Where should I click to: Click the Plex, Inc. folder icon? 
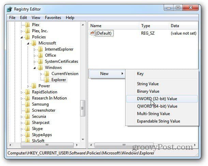(28, 31)
